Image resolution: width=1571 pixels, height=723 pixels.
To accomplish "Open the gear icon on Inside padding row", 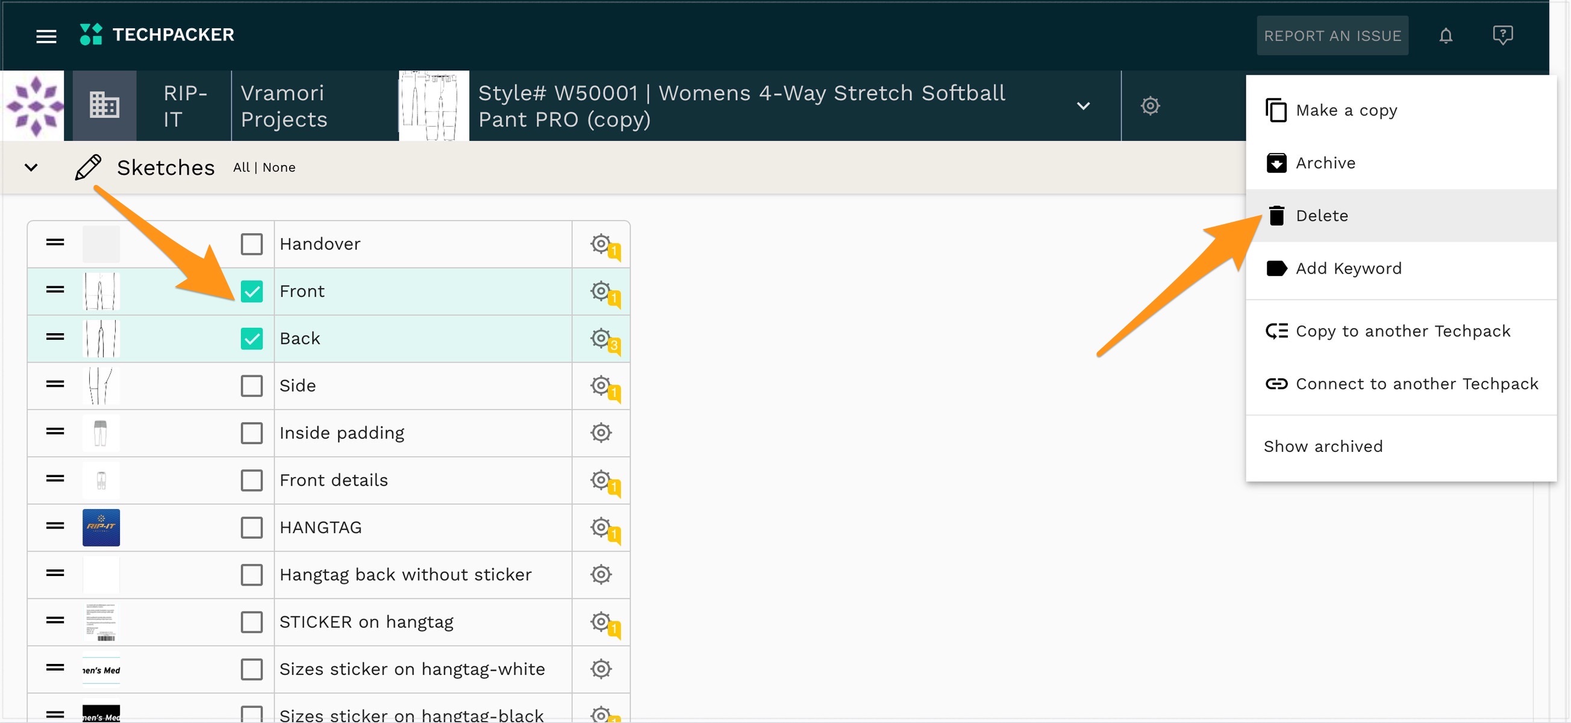I will coord(601,433).
